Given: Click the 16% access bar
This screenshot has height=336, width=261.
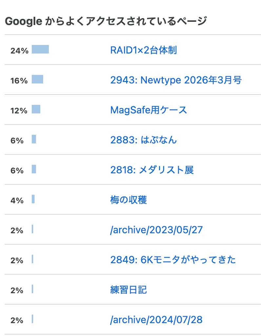Looking at the screenshot, I should (x=37, y=79).
